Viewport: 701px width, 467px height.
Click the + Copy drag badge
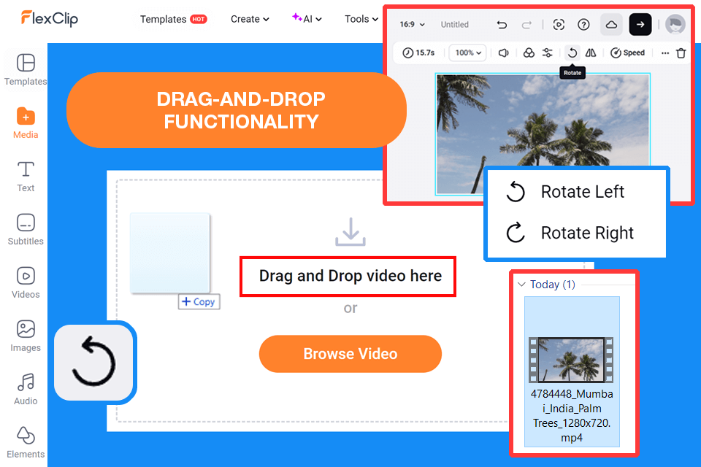199,301
